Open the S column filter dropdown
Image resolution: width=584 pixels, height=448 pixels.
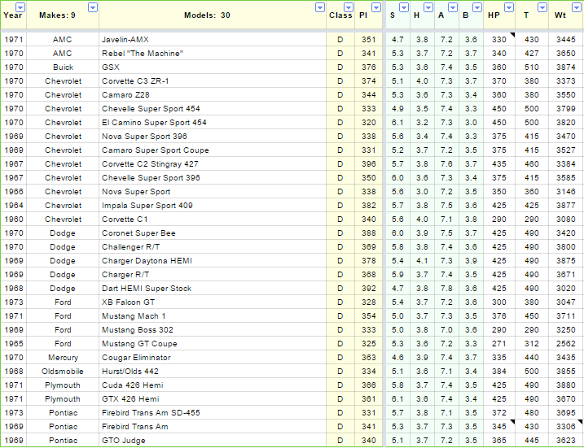[404, 7]
